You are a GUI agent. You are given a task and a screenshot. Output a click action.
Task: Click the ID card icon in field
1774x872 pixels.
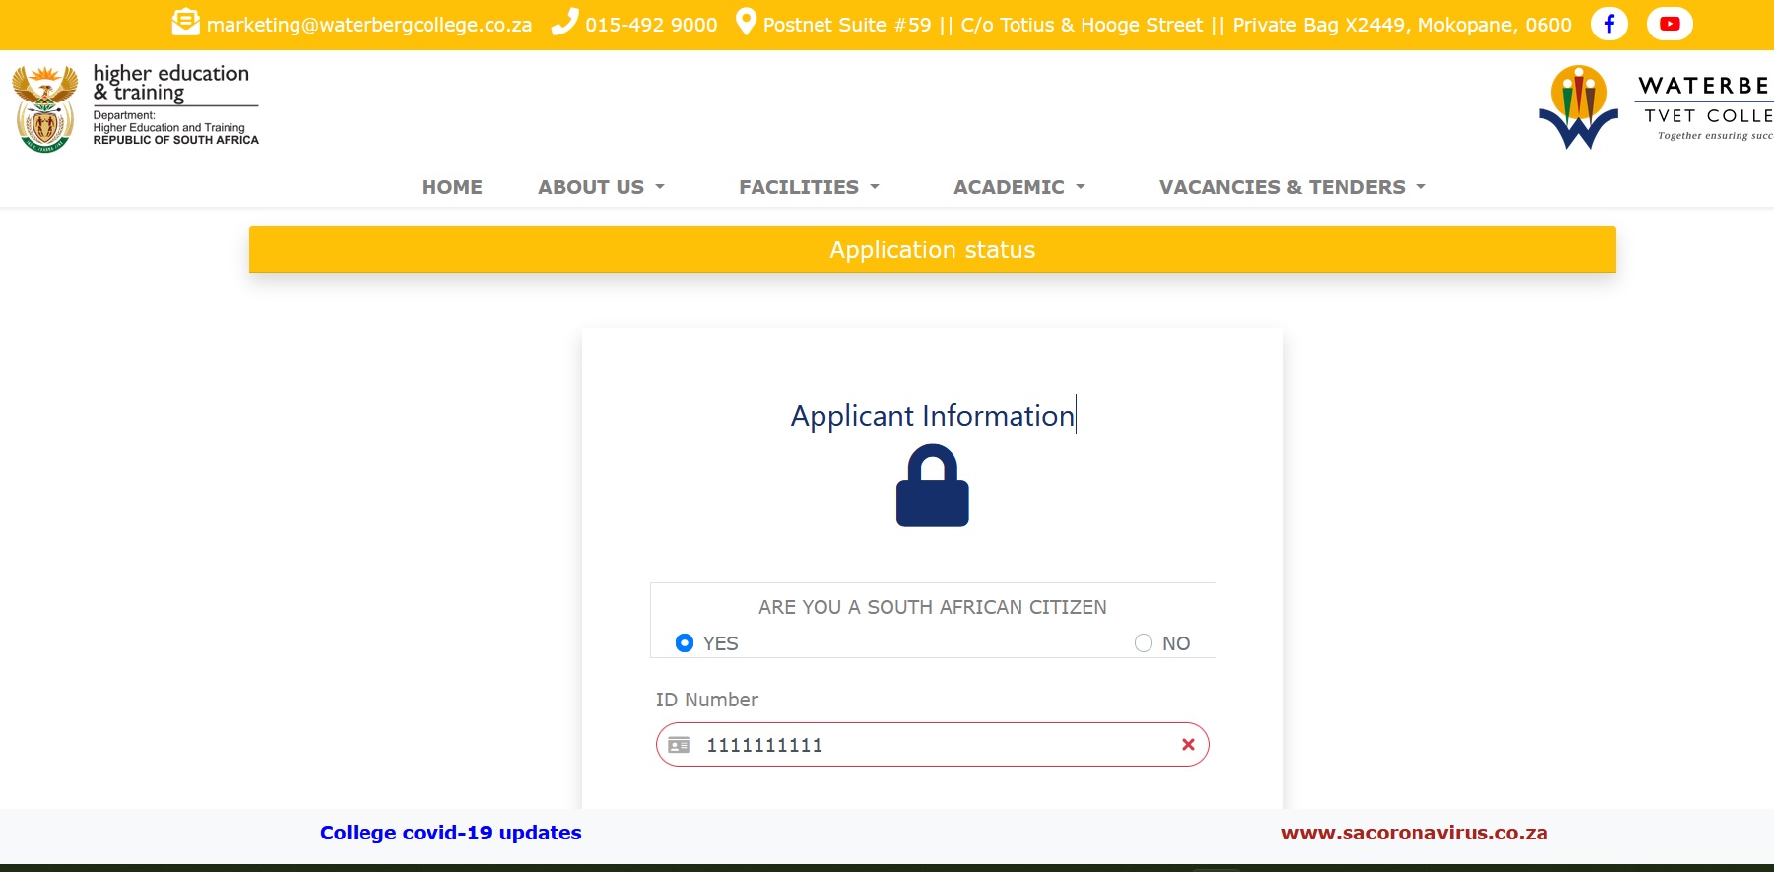click(679, 745)
